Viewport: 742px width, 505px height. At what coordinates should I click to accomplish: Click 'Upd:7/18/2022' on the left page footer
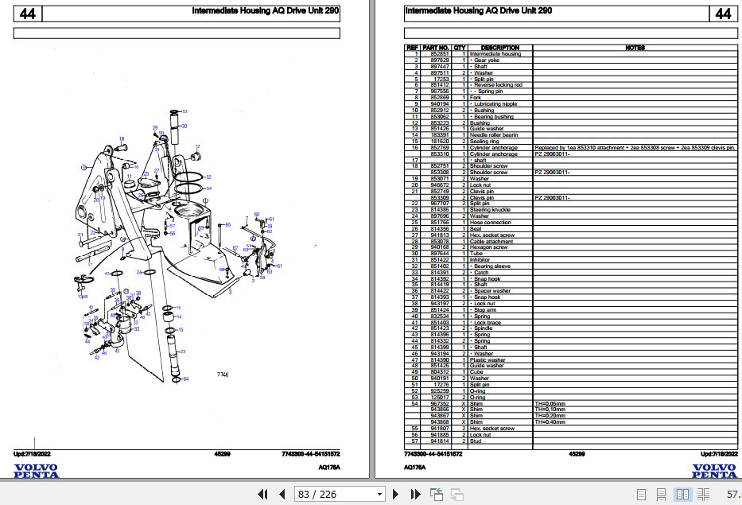(32, 454)
